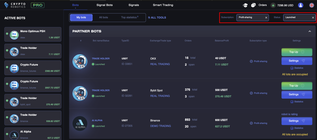The height and width of the screenshot is (140, 317).
Task: Click the robot is rating link
Action: pos(289,114)
